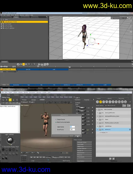Select the Genesis 2 Female scene row
This screenshot has height=174, width=133.
pos(24,22)
